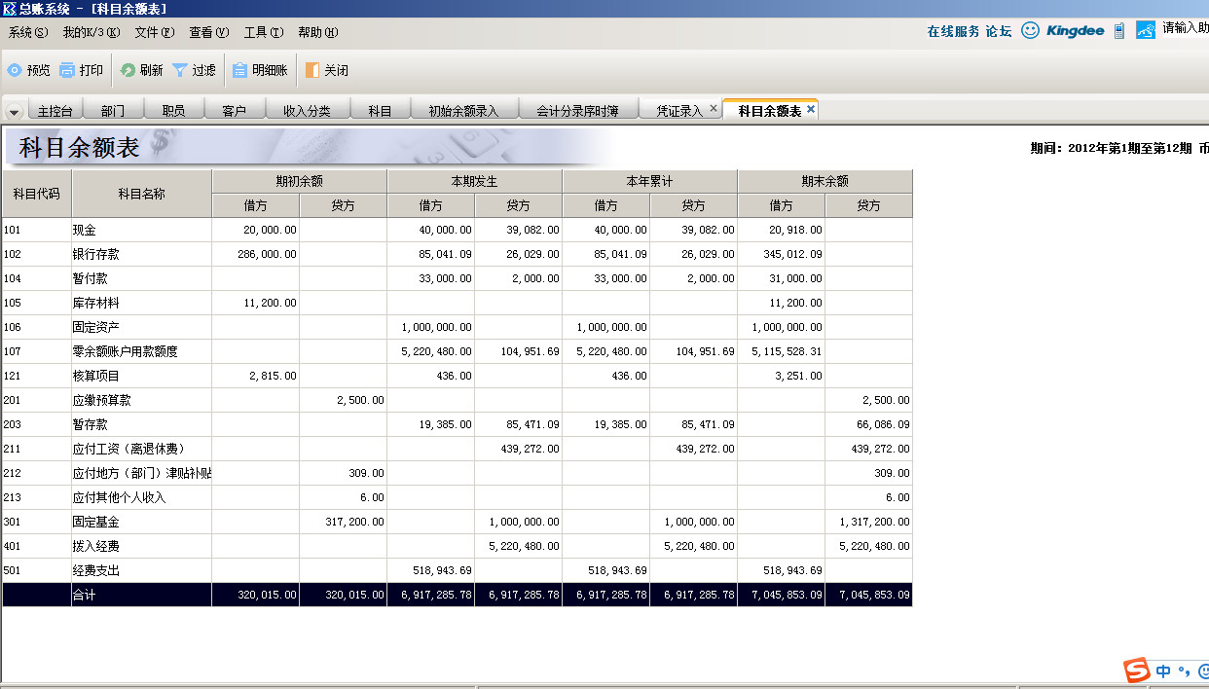Switch to the 主控台 tab

tap(55, 111)
